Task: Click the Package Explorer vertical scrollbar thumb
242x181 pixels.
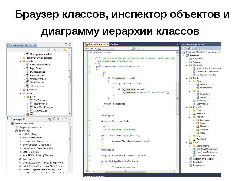Action: click(x=70, y=77)
